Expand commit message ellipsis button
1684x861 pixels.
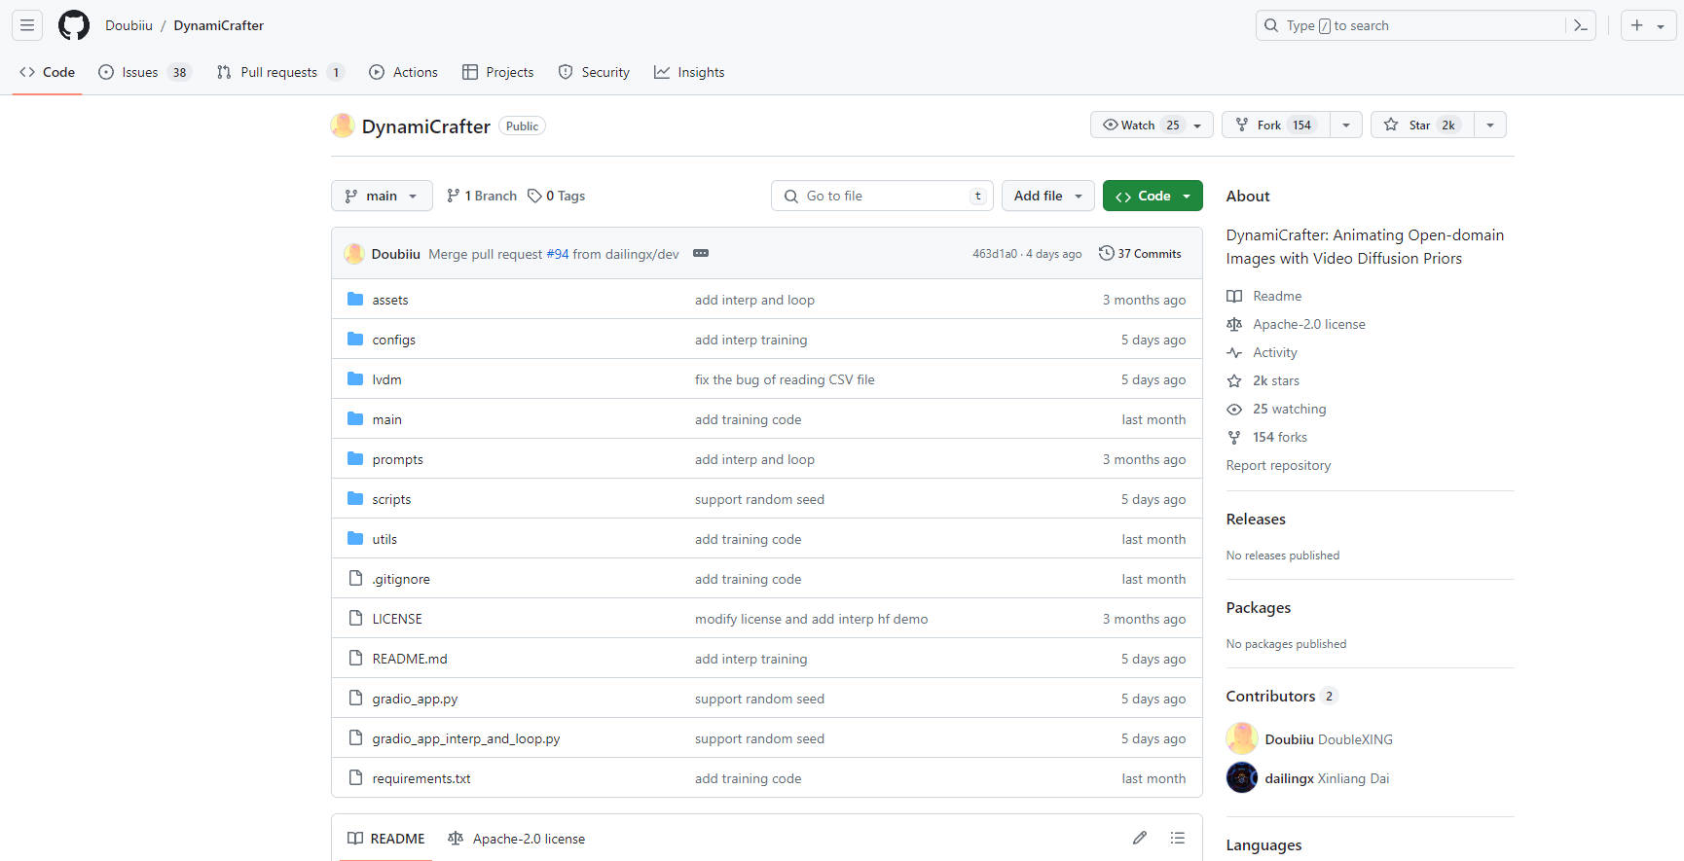[701, 253]
